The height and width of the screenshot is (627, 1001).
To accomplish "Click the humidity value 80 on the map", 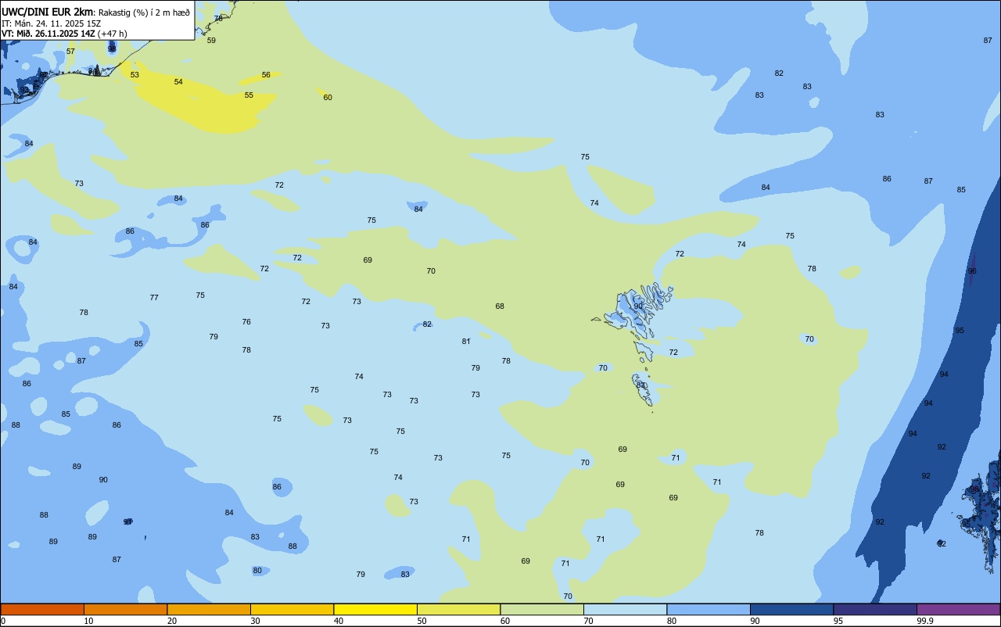I will (x=257, y=571).
